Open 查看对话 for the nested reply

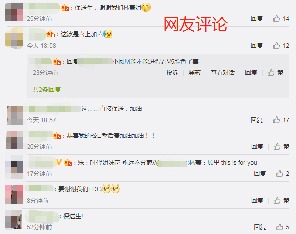pyautogui.click(x=223, y=73)
